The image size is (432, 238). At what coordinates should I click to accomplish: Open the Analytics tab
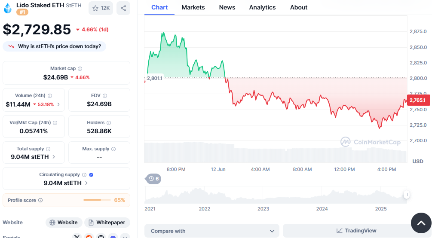(262, 7)
